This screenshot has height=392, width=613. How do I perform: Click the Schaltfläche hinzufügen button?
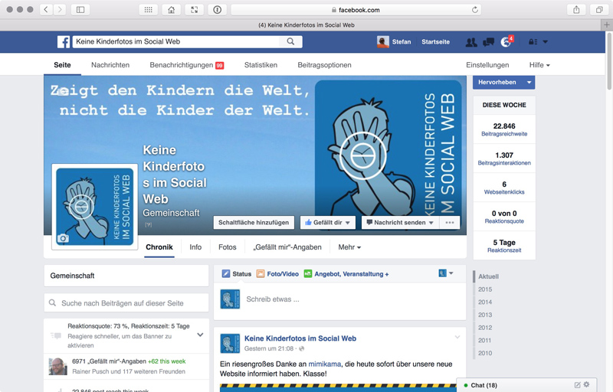[254, 223]
